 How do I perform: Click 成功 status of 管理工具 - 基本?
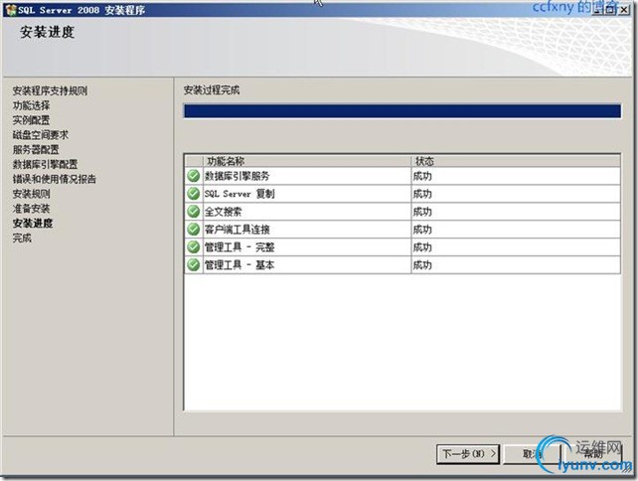tap(422, 265)
